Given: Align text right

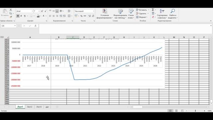Looking at the screenshot, I should point(57,16).
